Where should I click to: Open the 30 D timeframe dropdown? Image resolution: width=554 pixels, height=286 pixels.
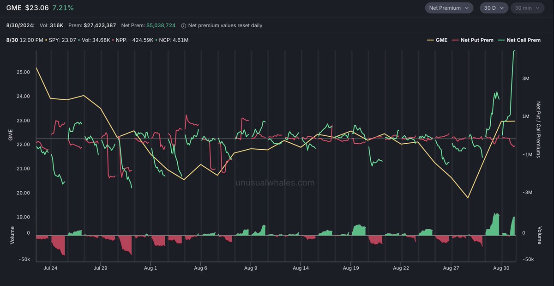[x=494, y=7]
